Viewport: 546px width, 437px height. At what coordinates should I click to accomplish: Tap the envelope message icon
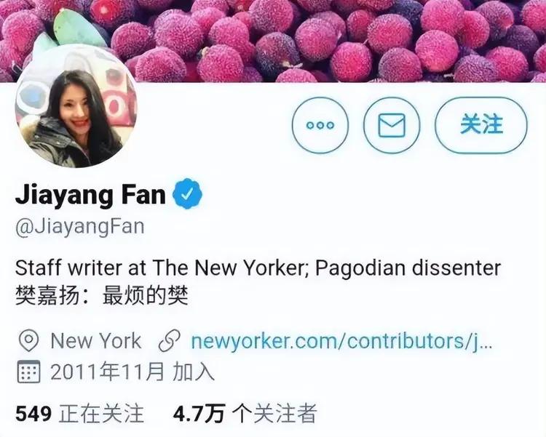click(392, 125)
